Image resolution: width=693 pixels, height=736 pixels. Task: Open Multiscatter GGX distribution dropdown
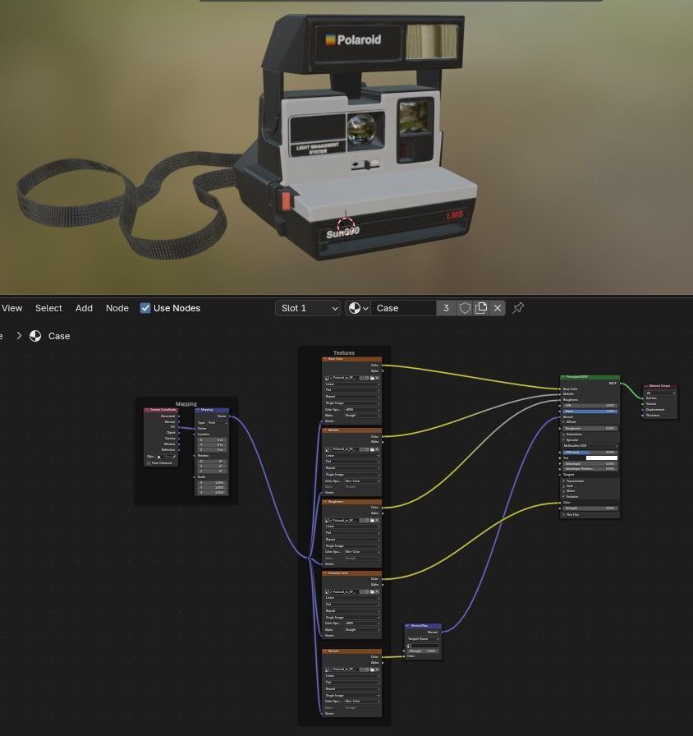point(590,446)
